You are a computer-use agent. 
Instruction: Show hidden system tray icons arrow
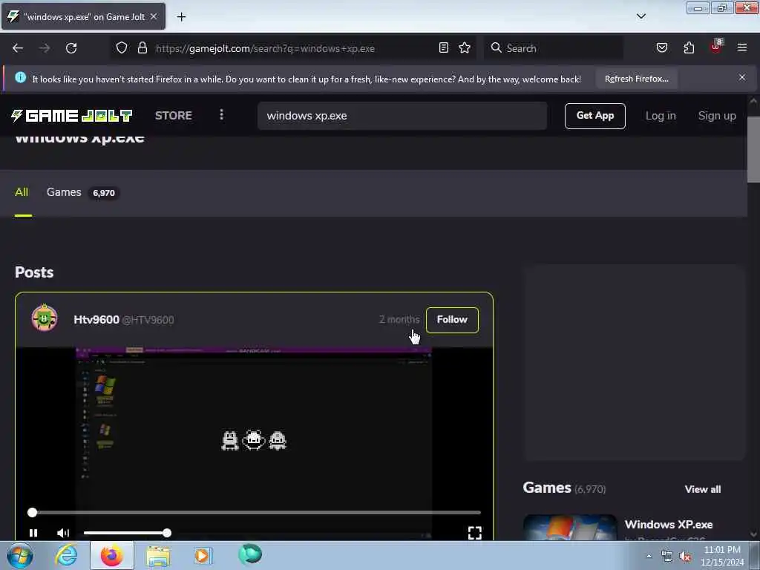[649, 556]
